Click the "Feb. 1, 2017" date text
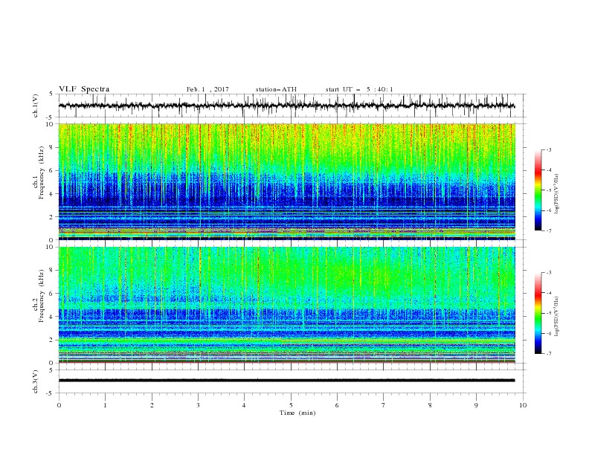 tap(207, 89)
